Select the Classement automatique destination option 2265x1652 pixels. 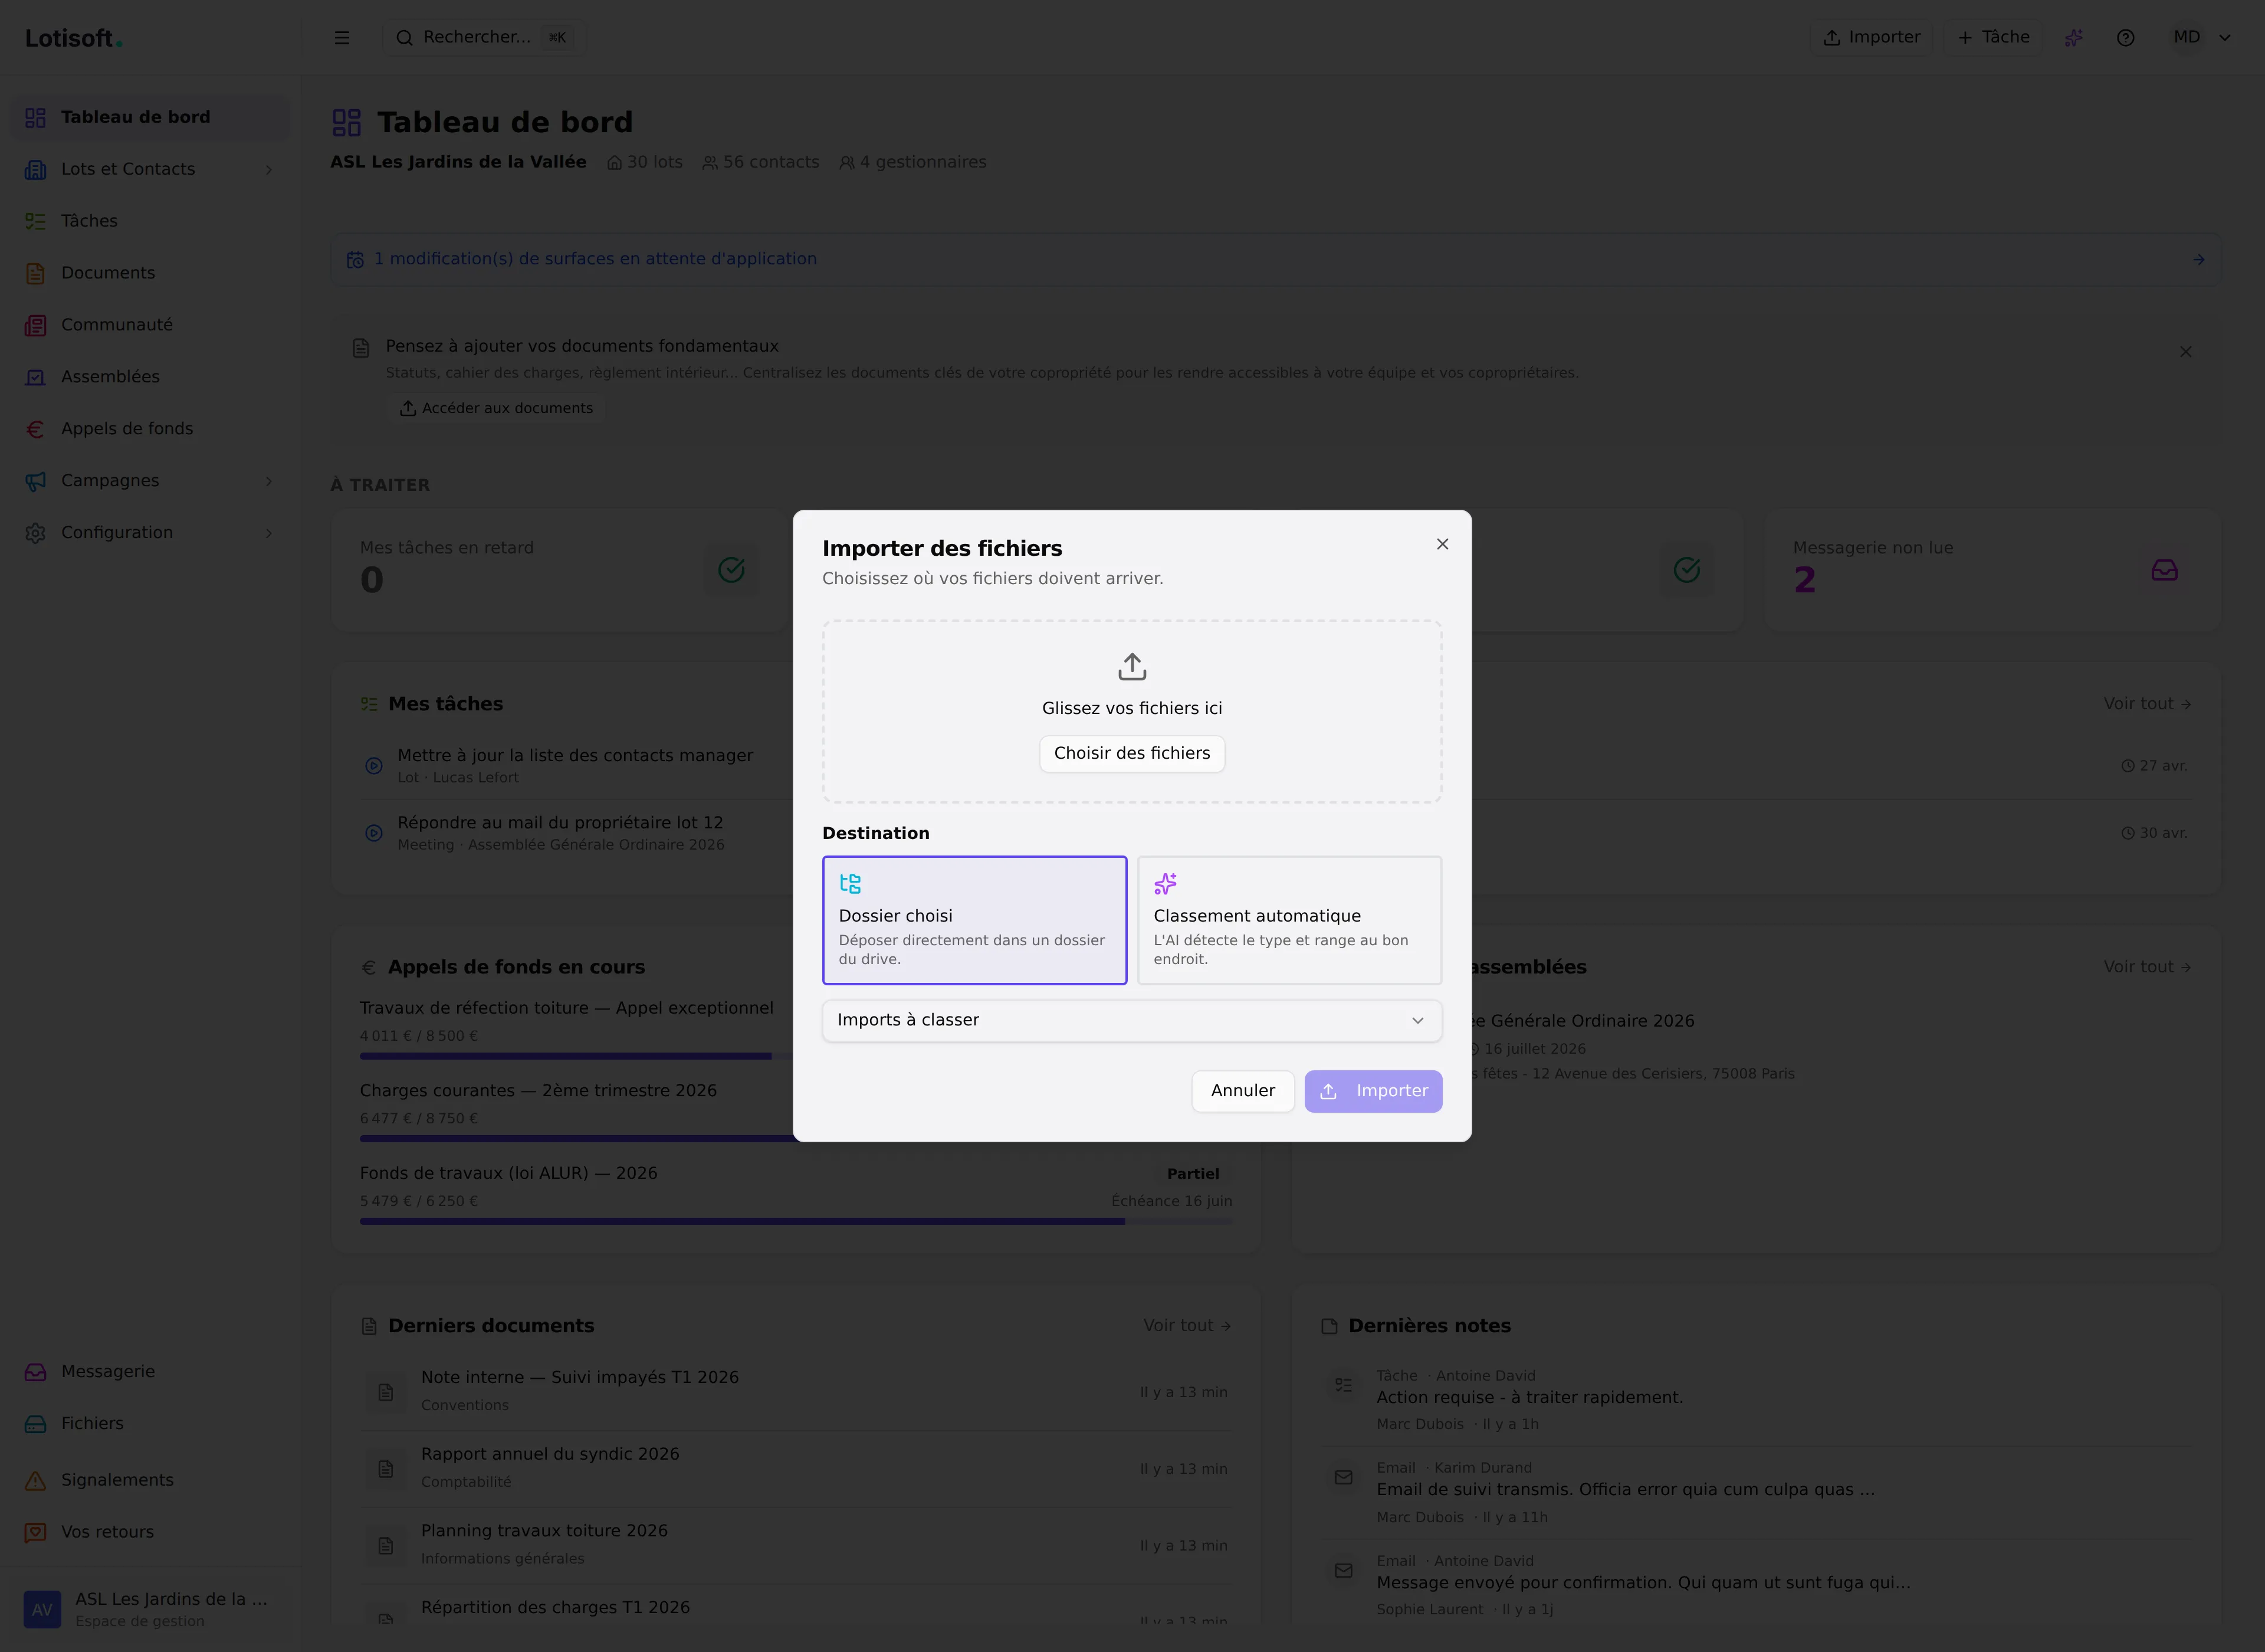[x=1289, y=920]
